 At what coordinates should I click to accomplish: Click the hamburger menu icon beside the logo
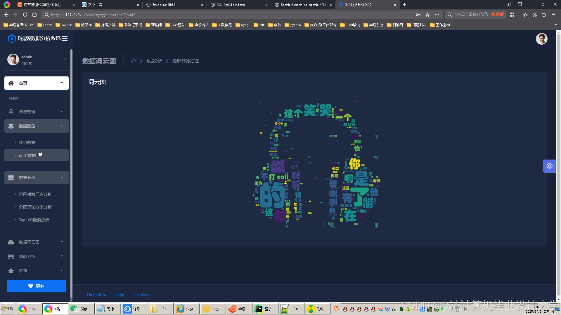coord(65,38)
